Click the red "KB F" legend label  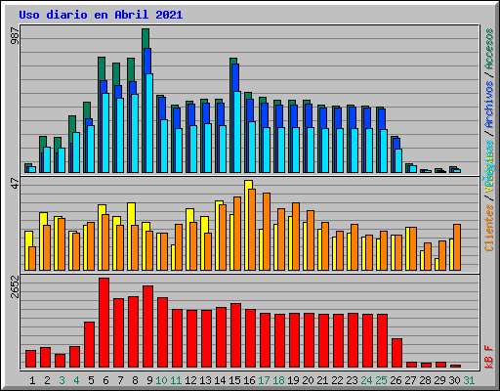click(489, 357)
